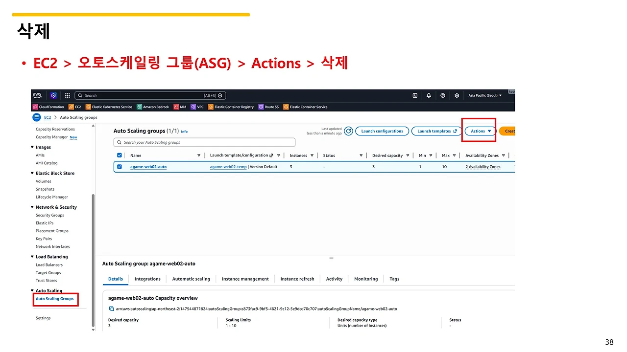Click the Launch configurations button
Viewport: 627px width, 352px height.
tap(382, 131)
